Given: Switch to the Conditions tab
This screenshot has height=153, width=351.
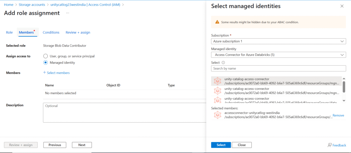Looking at the screenshot, I should tap(51, 32).
